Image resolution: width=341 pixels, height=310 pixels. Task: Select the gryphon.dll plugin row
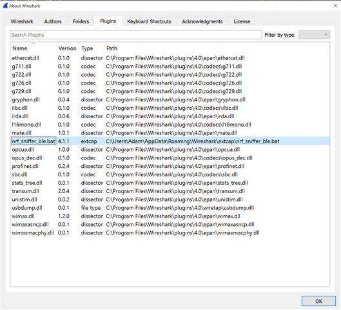pos(170,99)
